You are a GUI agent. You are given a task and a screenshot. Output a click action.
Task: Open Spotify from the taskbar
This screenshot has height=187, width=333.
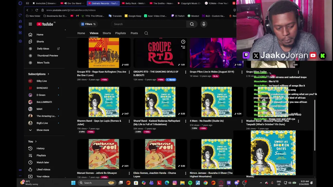coord(190,183)
